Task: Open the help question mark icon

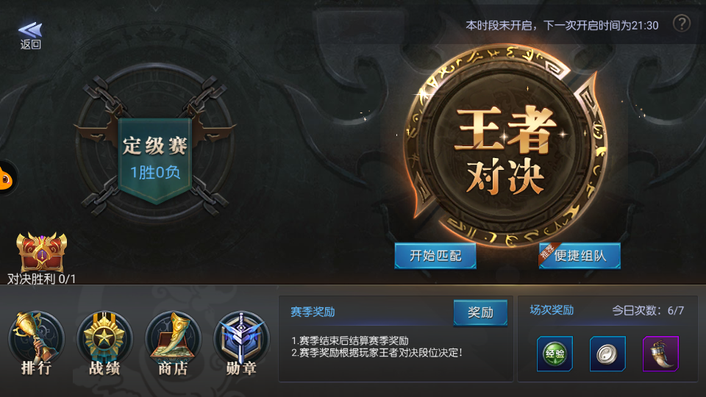Action: click(x=682, y=24)
